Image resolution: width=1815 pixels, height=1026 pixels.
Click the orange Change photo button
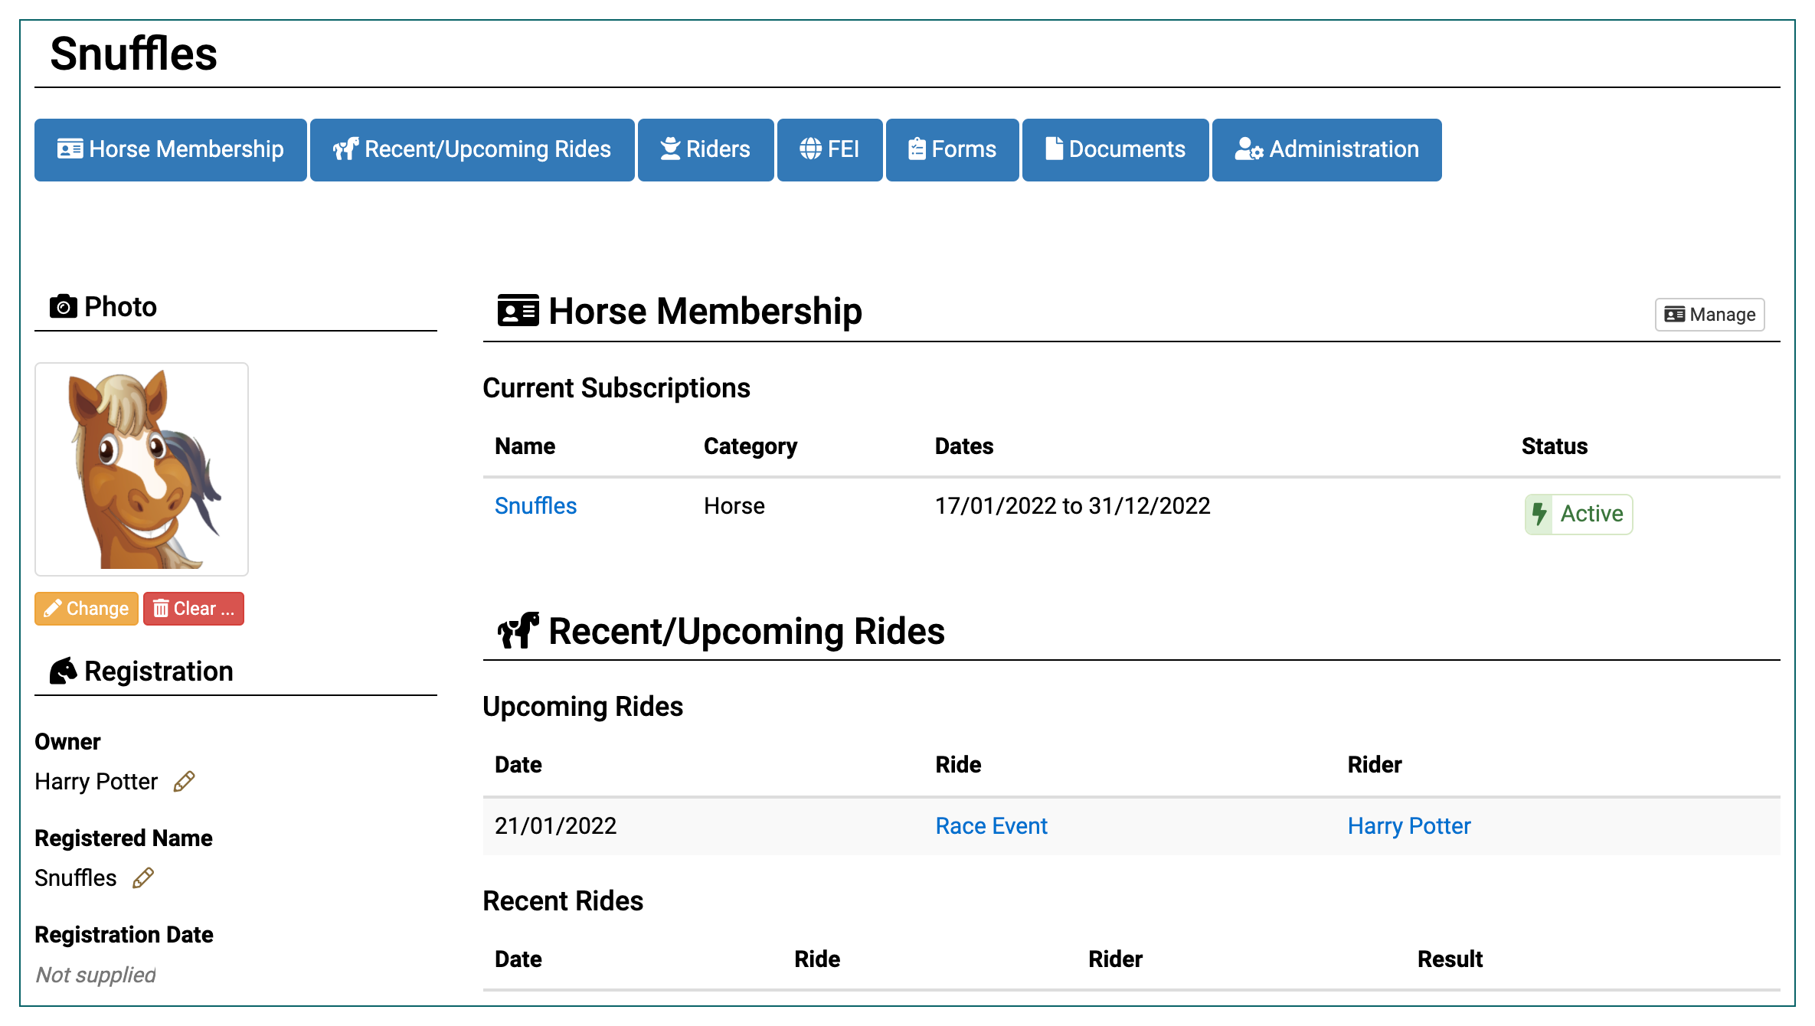[86, 609]
